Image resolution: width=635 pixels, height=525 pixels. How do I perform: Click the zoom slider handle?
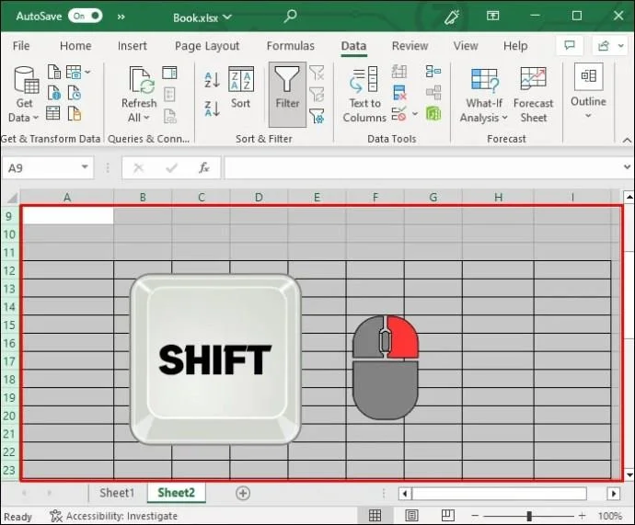click(528, 517)
